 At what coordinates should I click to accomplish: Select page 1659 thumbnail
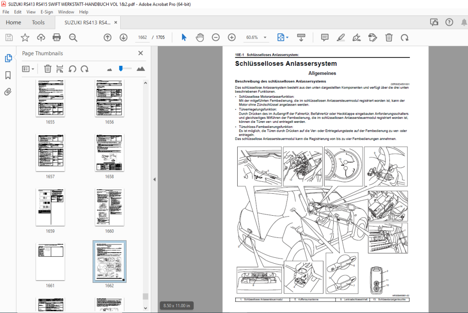[x=50, y=207]
